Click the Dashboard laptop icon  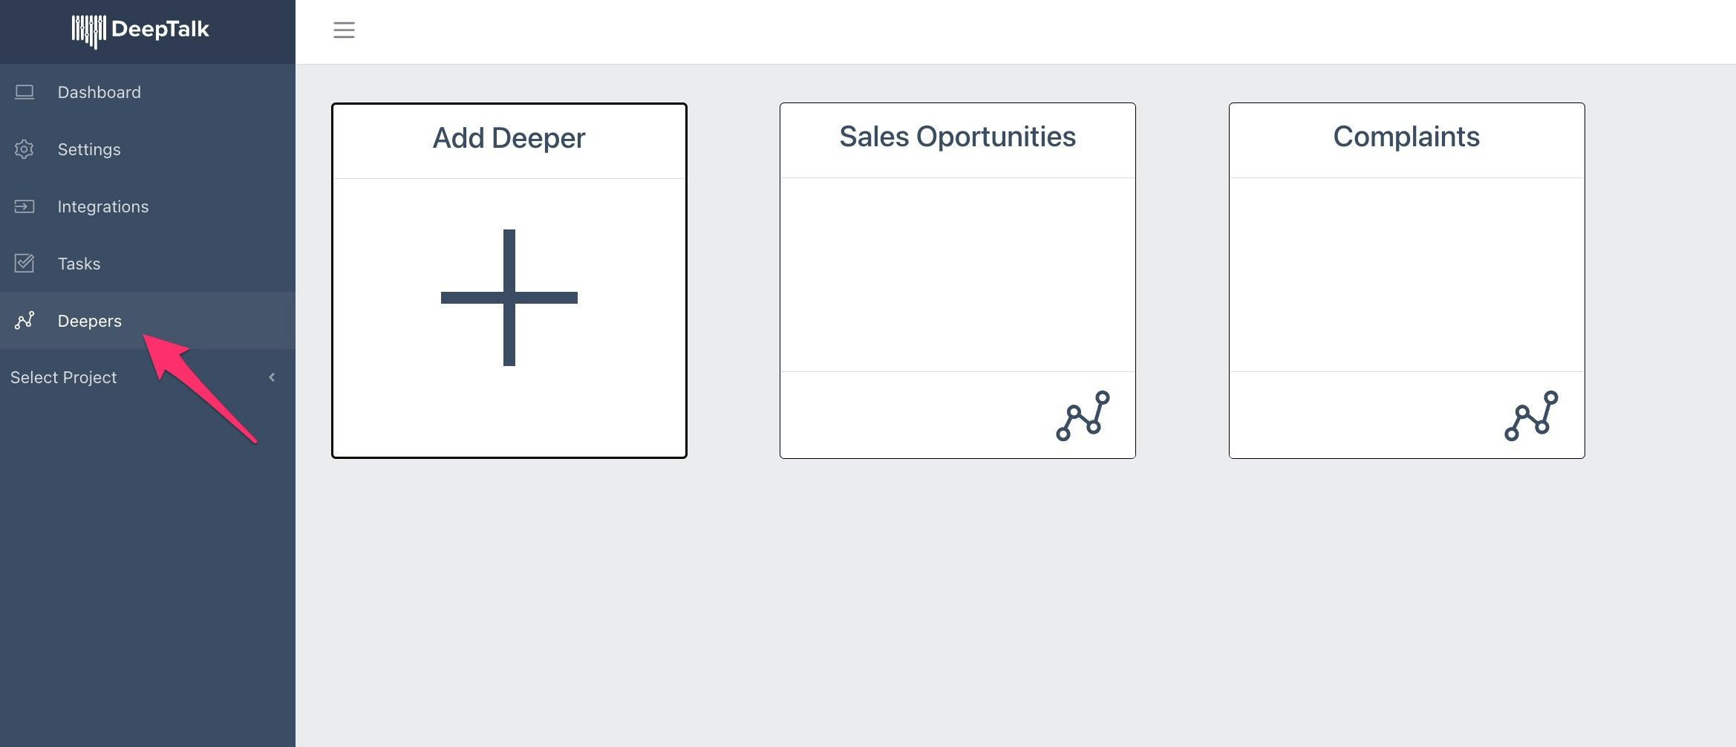point(25,92)
